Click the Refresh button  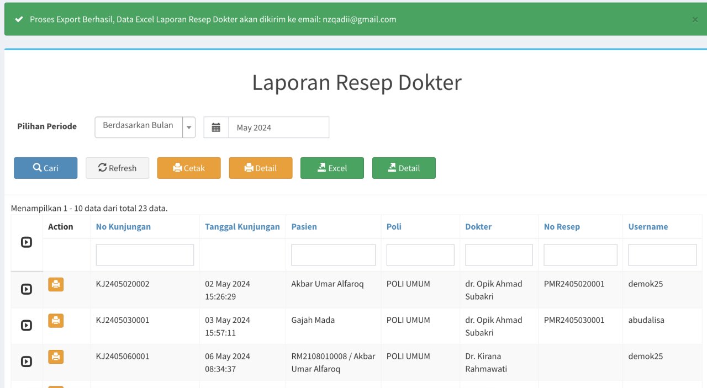[x=117, y=168]
